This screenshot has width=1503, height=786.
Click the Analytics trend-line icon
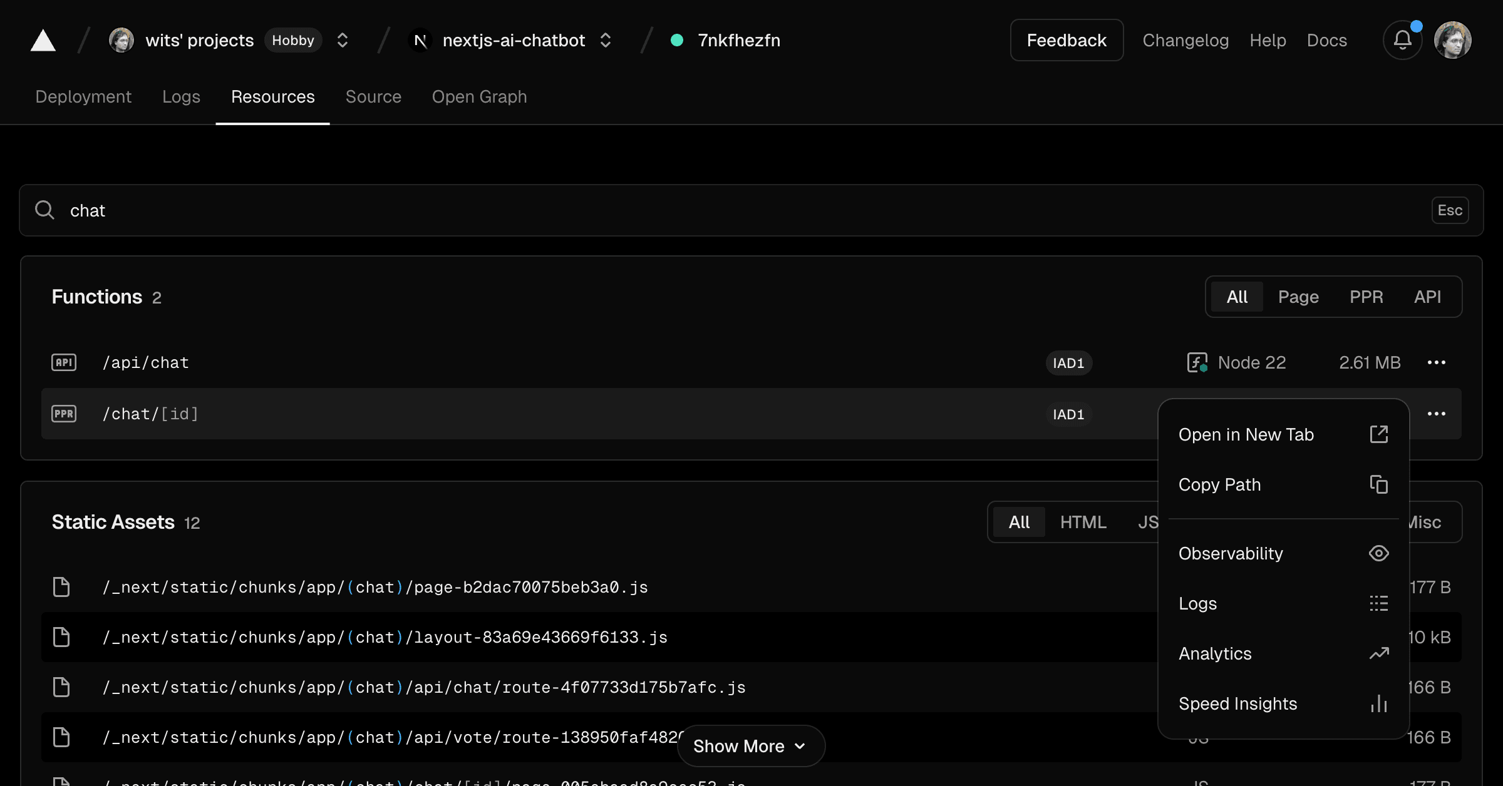tap(1379, 653)
